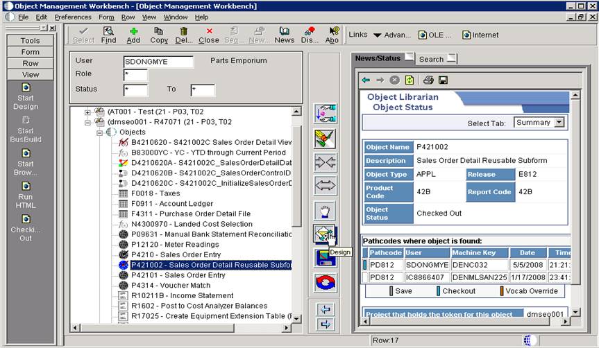Click the hand icon button in center column

(x=325, y=211)
